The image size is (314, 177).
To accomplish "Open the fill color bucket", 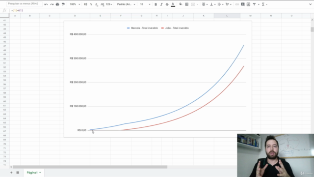I will tap(181, 4).
